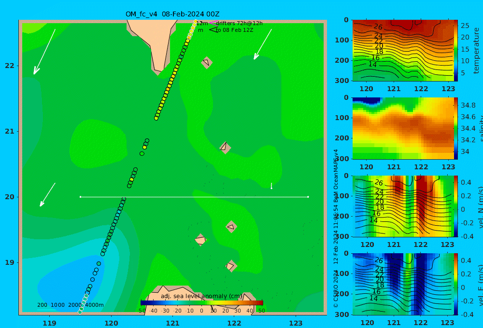
Task: Click the magenta drifter arrow legend icon
Action: (x=213, y=23)
